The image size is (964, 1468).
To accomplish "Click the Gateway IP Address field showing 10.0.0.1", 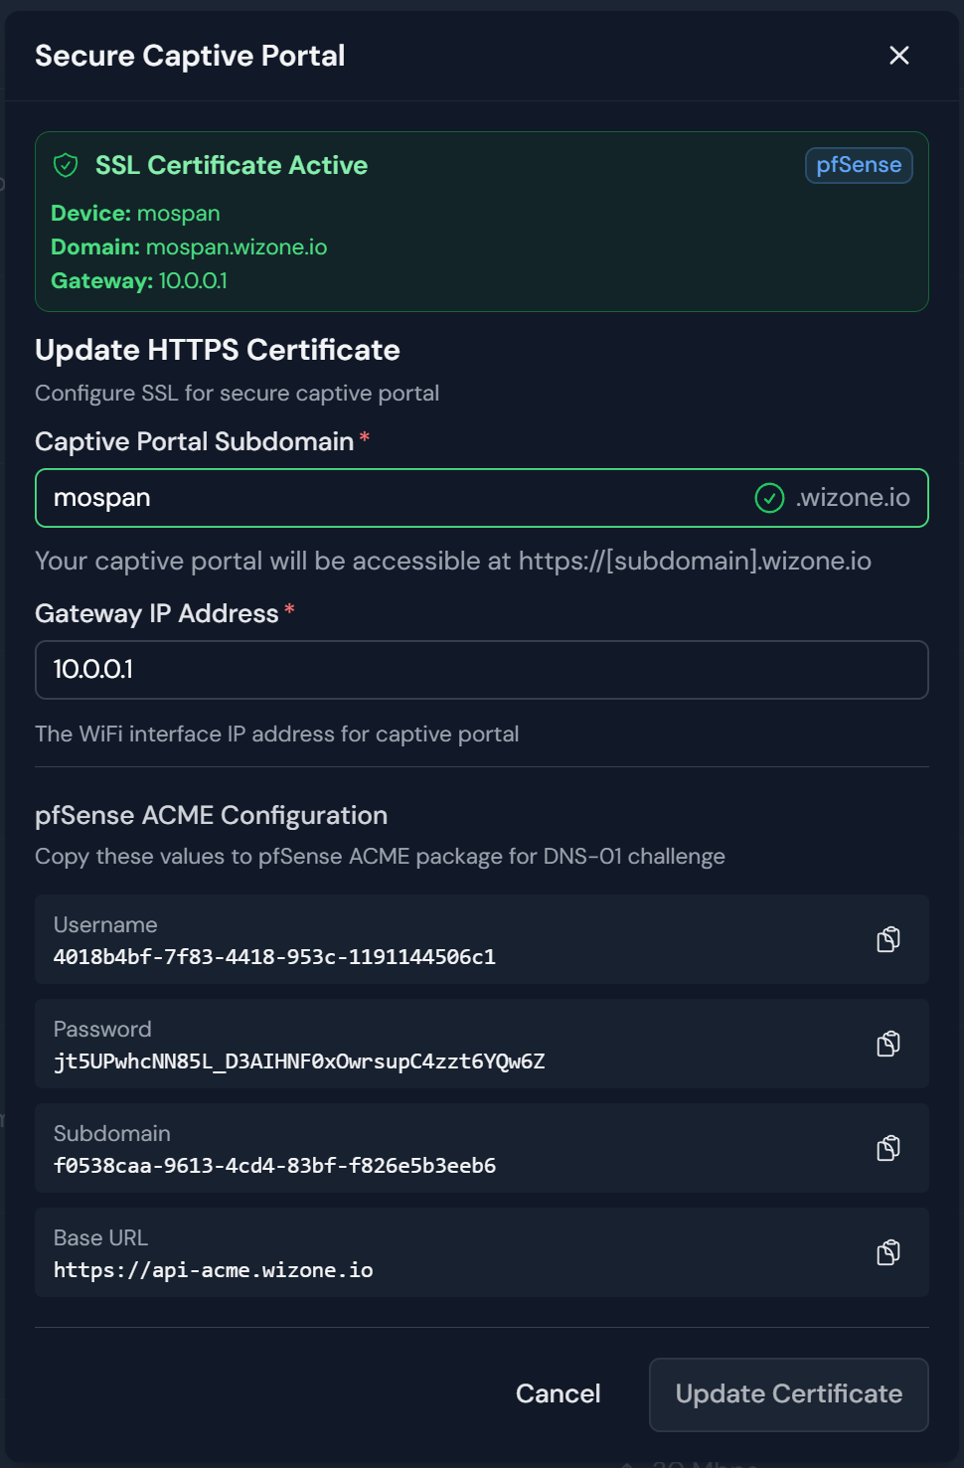I will [298, 670].
